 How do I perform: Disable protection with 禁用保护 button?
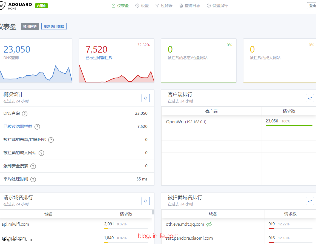click(x=30, y=26)
